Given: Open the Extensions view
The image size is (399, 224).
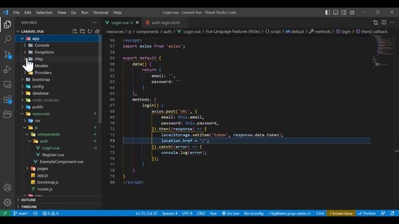Looking at the screenshot, I should [7, 100].
